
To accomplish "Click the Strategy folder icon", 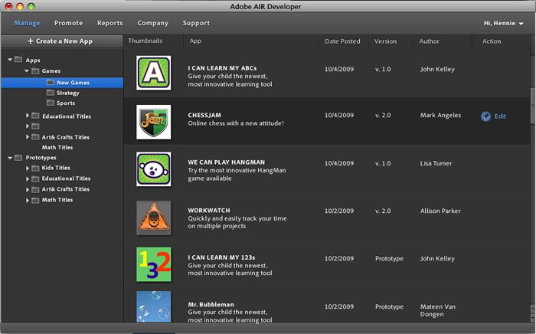I will (51, 93).
